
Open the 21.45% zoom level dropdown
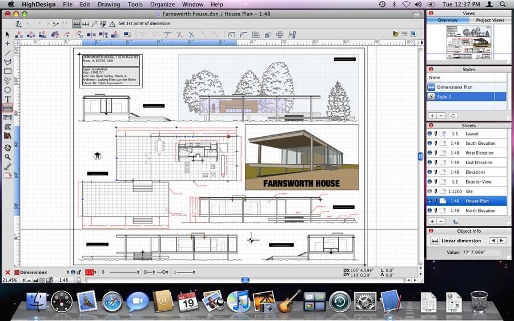23,280
